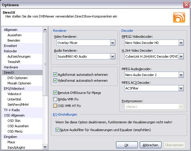Open the Videotext sub-entry
This screenshot has height=151, width=191.
click(x=22, y=94)
